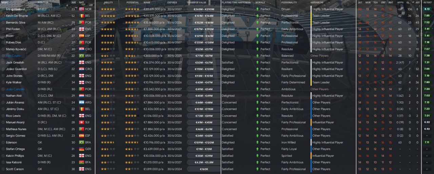This screenshot has width=434, height=174.
Task: Click white hierarchy bar in Ederson's row
Action: (x=311, y=143)
